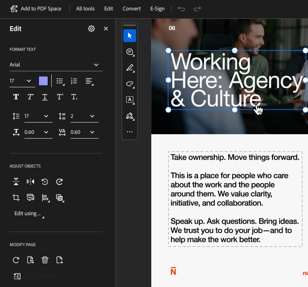Click the quick toolbar drag handle
This screenshot has width=308, height=287.
(x=130, y=25)
